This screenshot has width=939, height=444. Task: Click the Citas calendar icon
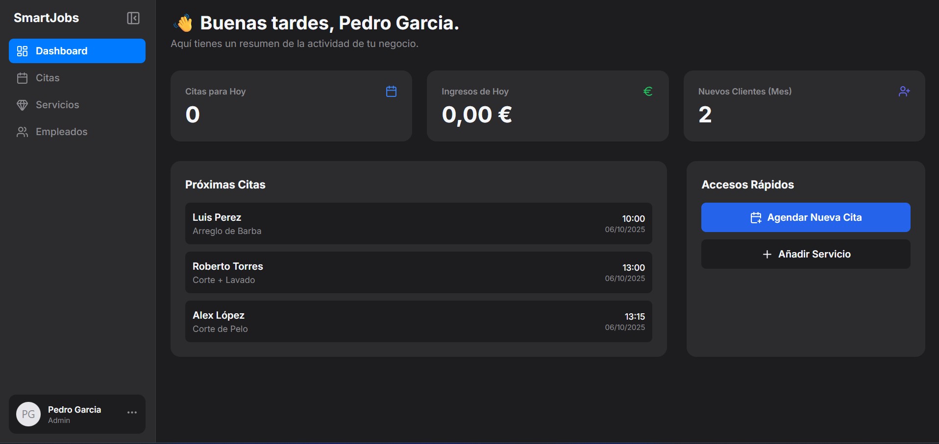(x=23, y=78)
